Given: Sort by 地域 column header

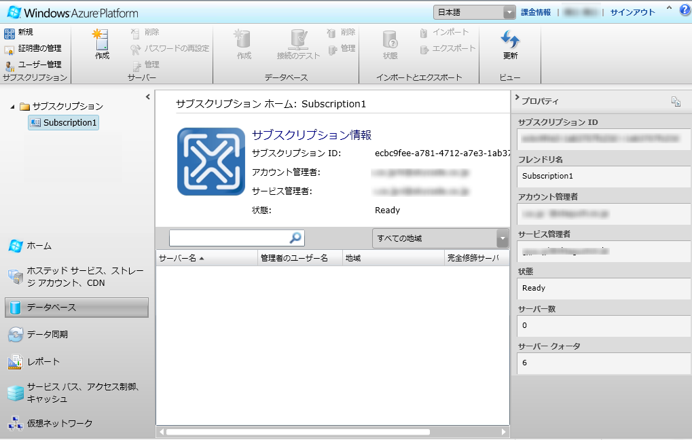Looking at the screenshot, I should point(393,258).
